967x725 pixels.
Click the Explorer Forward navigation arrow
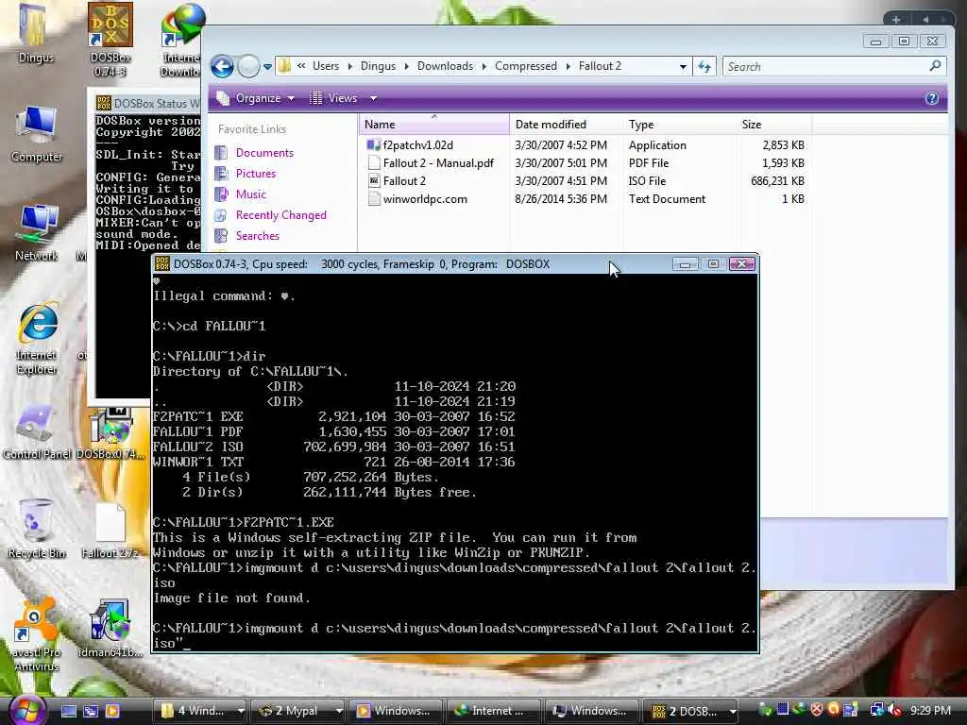(x=248, y=67)
